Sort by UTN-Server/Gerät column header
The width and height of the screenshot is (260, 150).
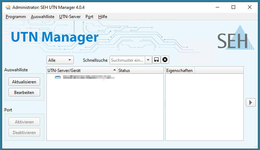click(82, 70)
